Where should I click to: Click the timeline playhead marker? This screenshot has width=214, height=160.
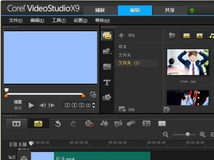pos(31,143)
